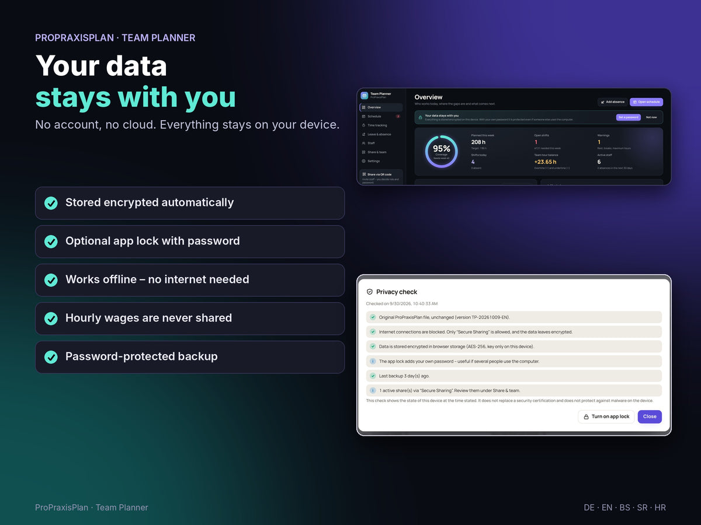
Task: Click the Turn on app lock button
Action: point(606,416)
